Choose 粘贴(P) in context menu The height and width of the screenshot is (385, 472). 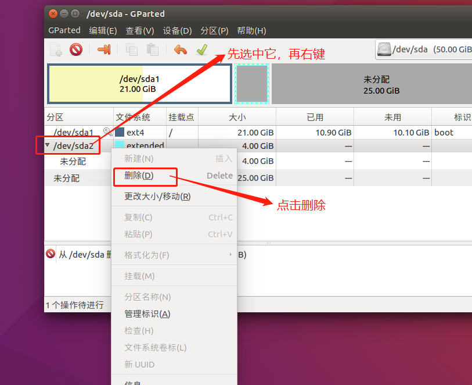pos(174,234)
